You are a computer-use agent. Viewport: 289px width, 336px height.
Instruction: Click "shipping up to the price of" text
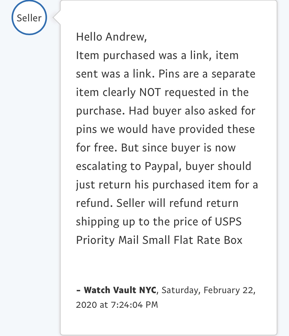point(144,222)
